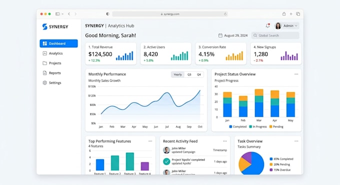Click the 8,420 active users value
340x185 pixels.
coord(150,54)
